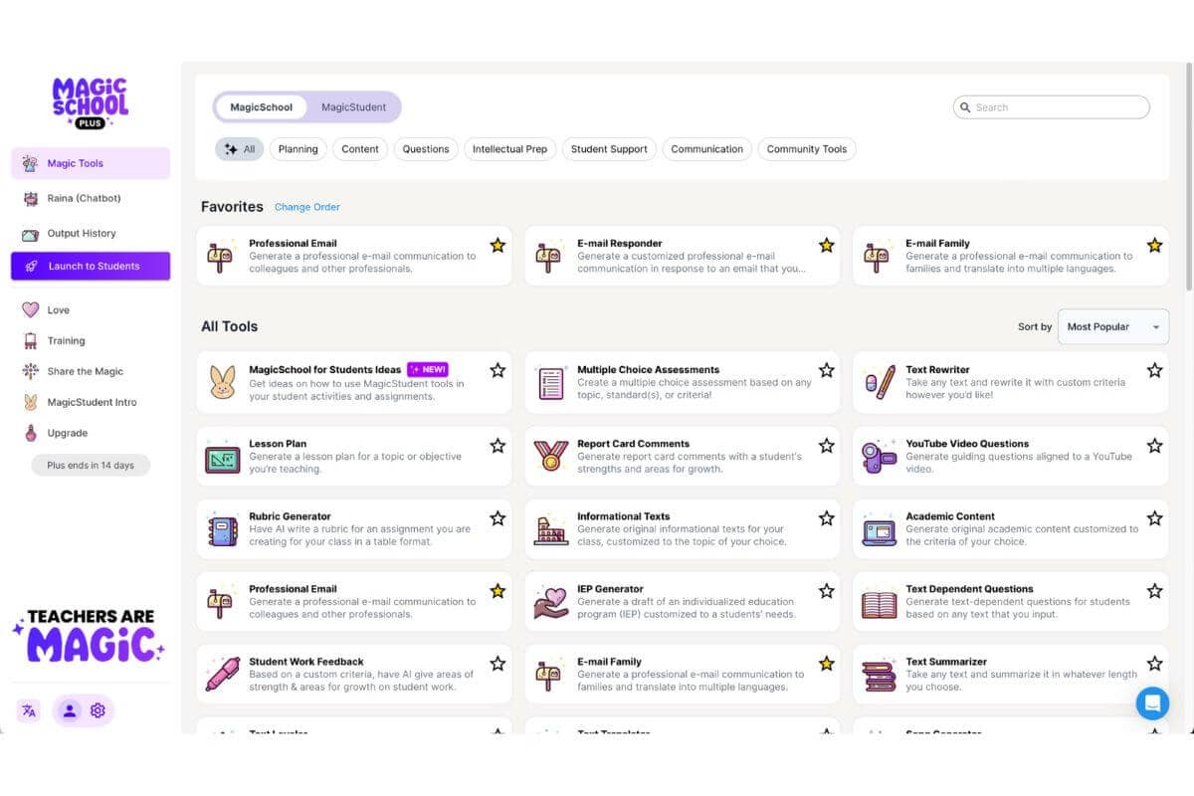The image size is (1194, 796).
Task: Click the Training easel icon
Action: coord(30,341)
